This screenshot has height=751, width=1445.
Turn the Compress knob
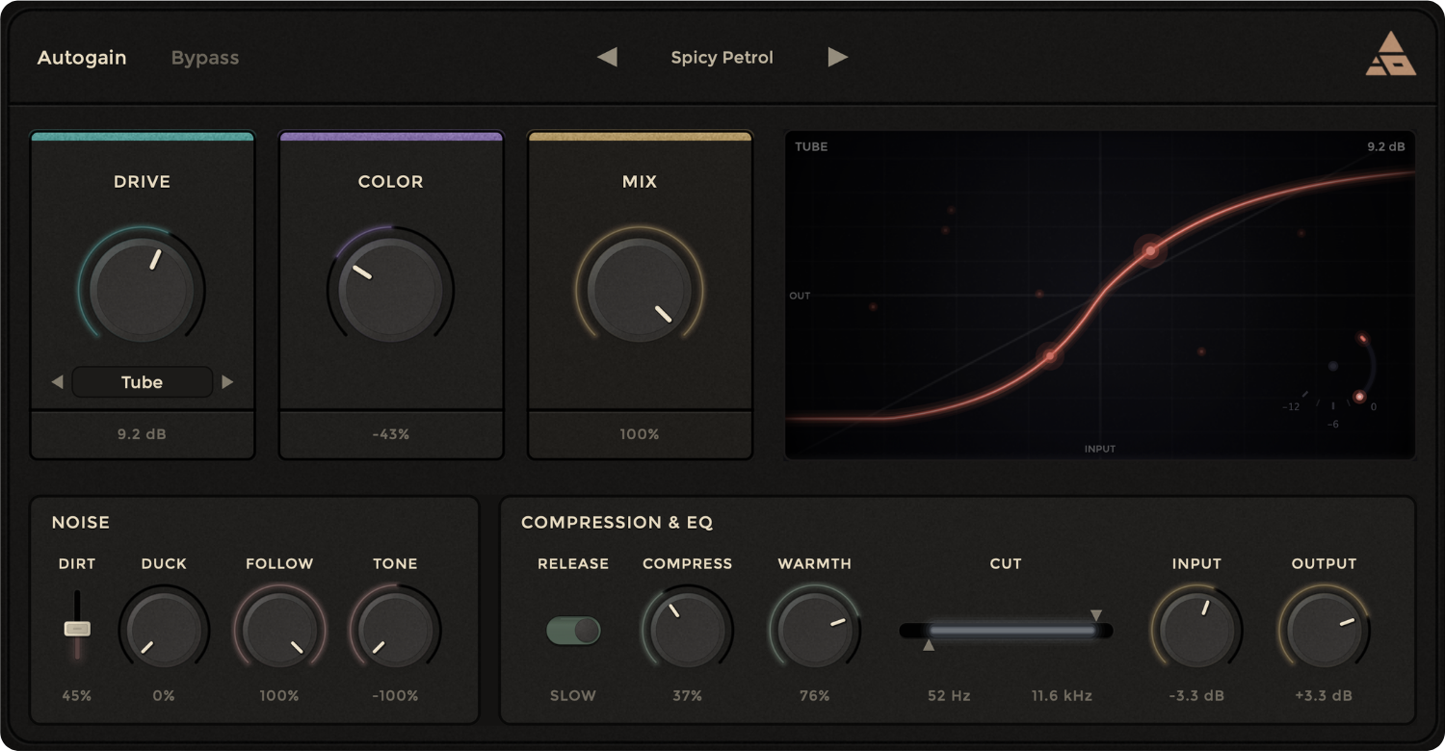coord(688,629)
